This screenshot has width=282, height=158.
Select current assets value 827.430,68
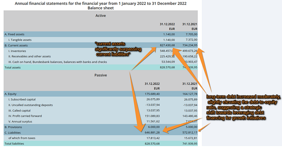(167, 45)
